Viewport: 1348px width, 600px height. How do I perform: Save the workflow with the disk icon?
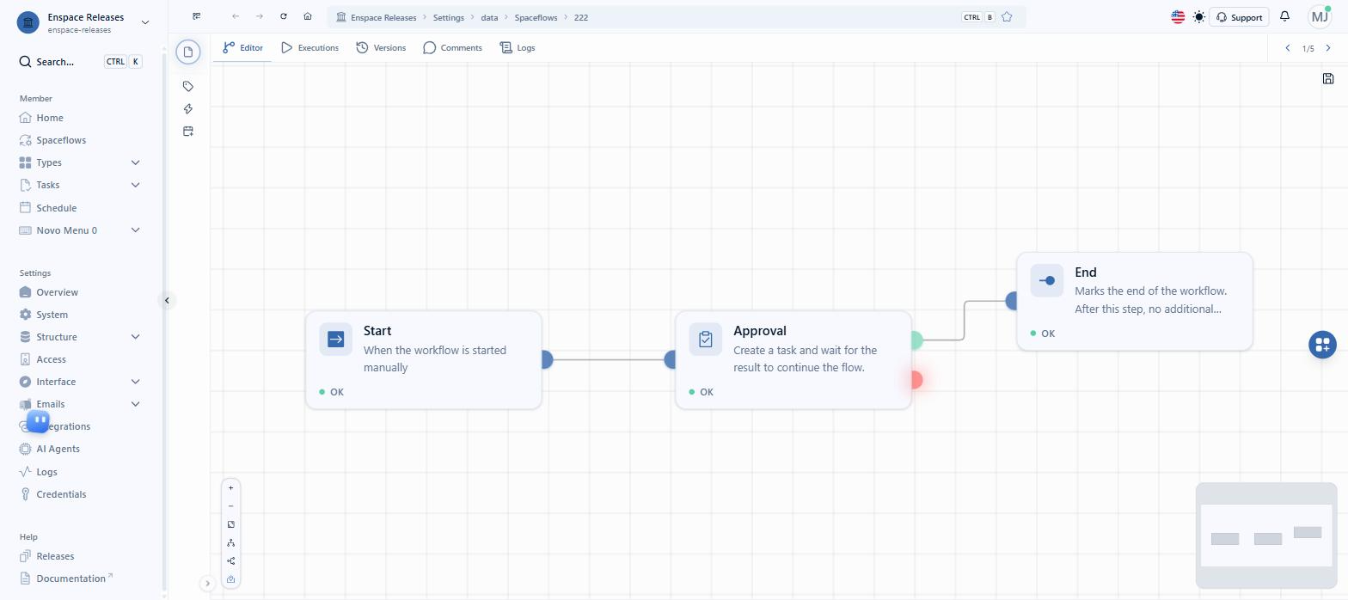(x=1328, y=79)
